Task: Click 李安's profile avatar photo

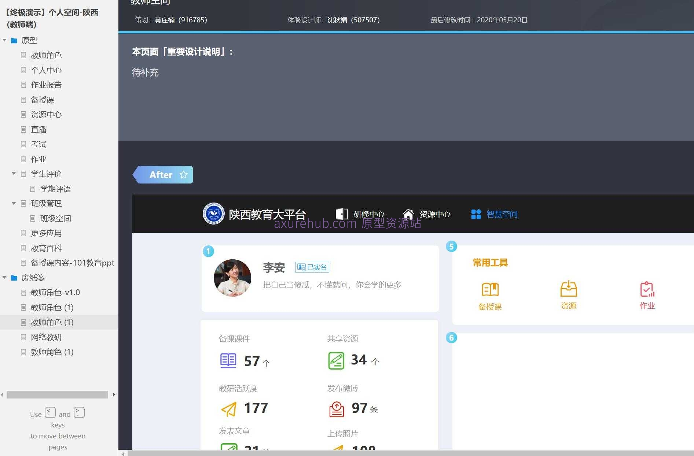Action: point(232,278)
